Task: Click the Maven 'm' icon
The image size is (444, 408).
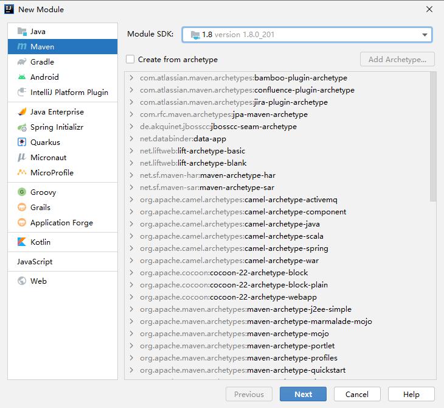Action: [x=22, y=46]
